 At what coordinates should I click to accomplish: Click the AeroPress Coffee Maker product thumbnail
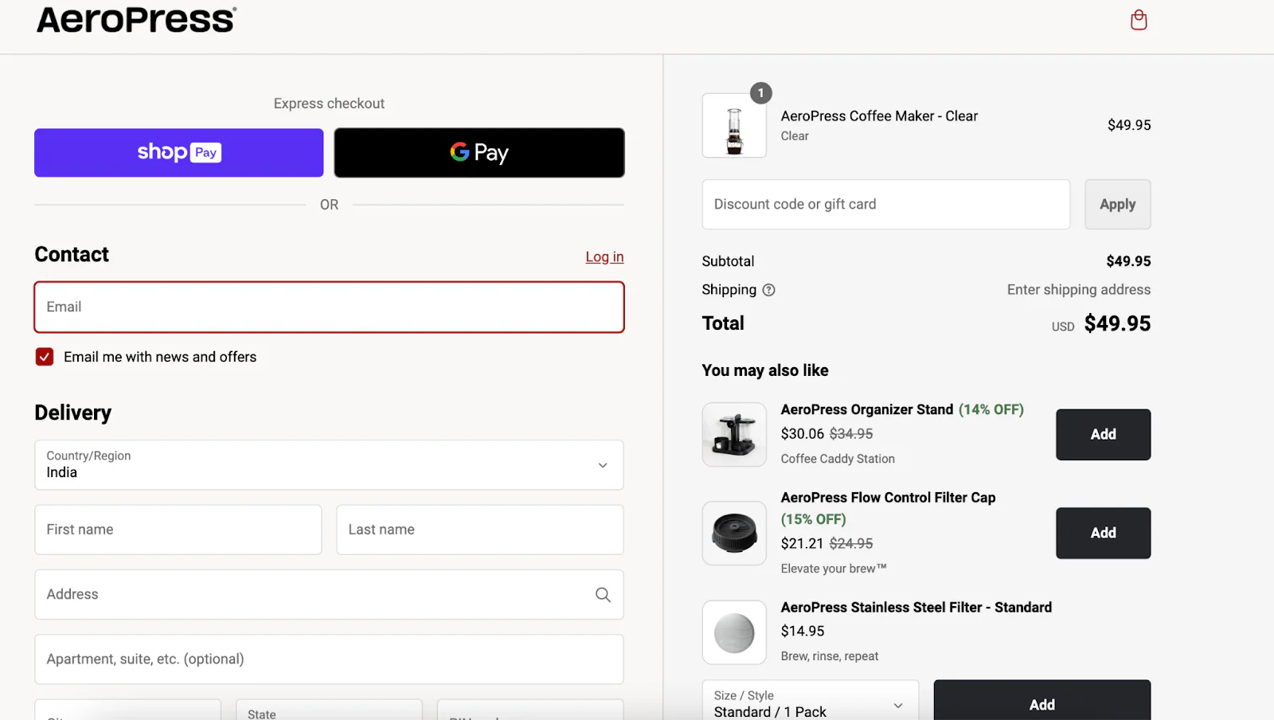[734, 126]
